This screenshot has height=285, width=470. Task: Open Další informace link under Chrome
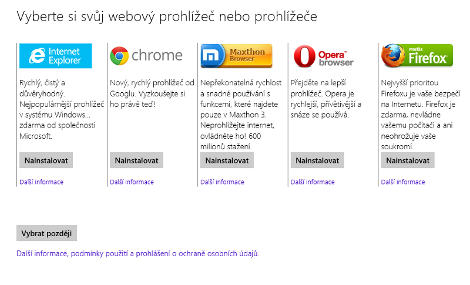[x=132, y=182]
